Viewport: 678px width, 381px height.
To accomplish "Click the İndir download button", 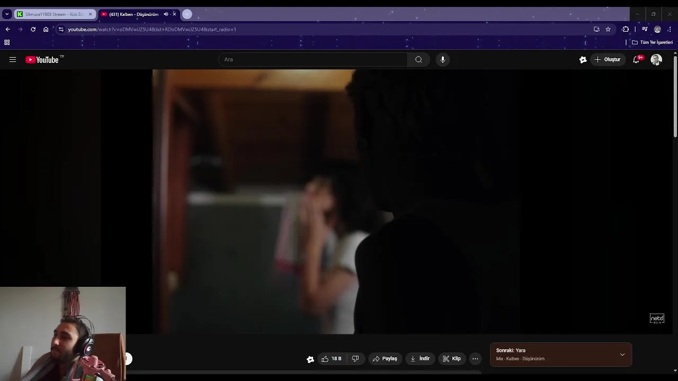I will [x=420, y=359].
